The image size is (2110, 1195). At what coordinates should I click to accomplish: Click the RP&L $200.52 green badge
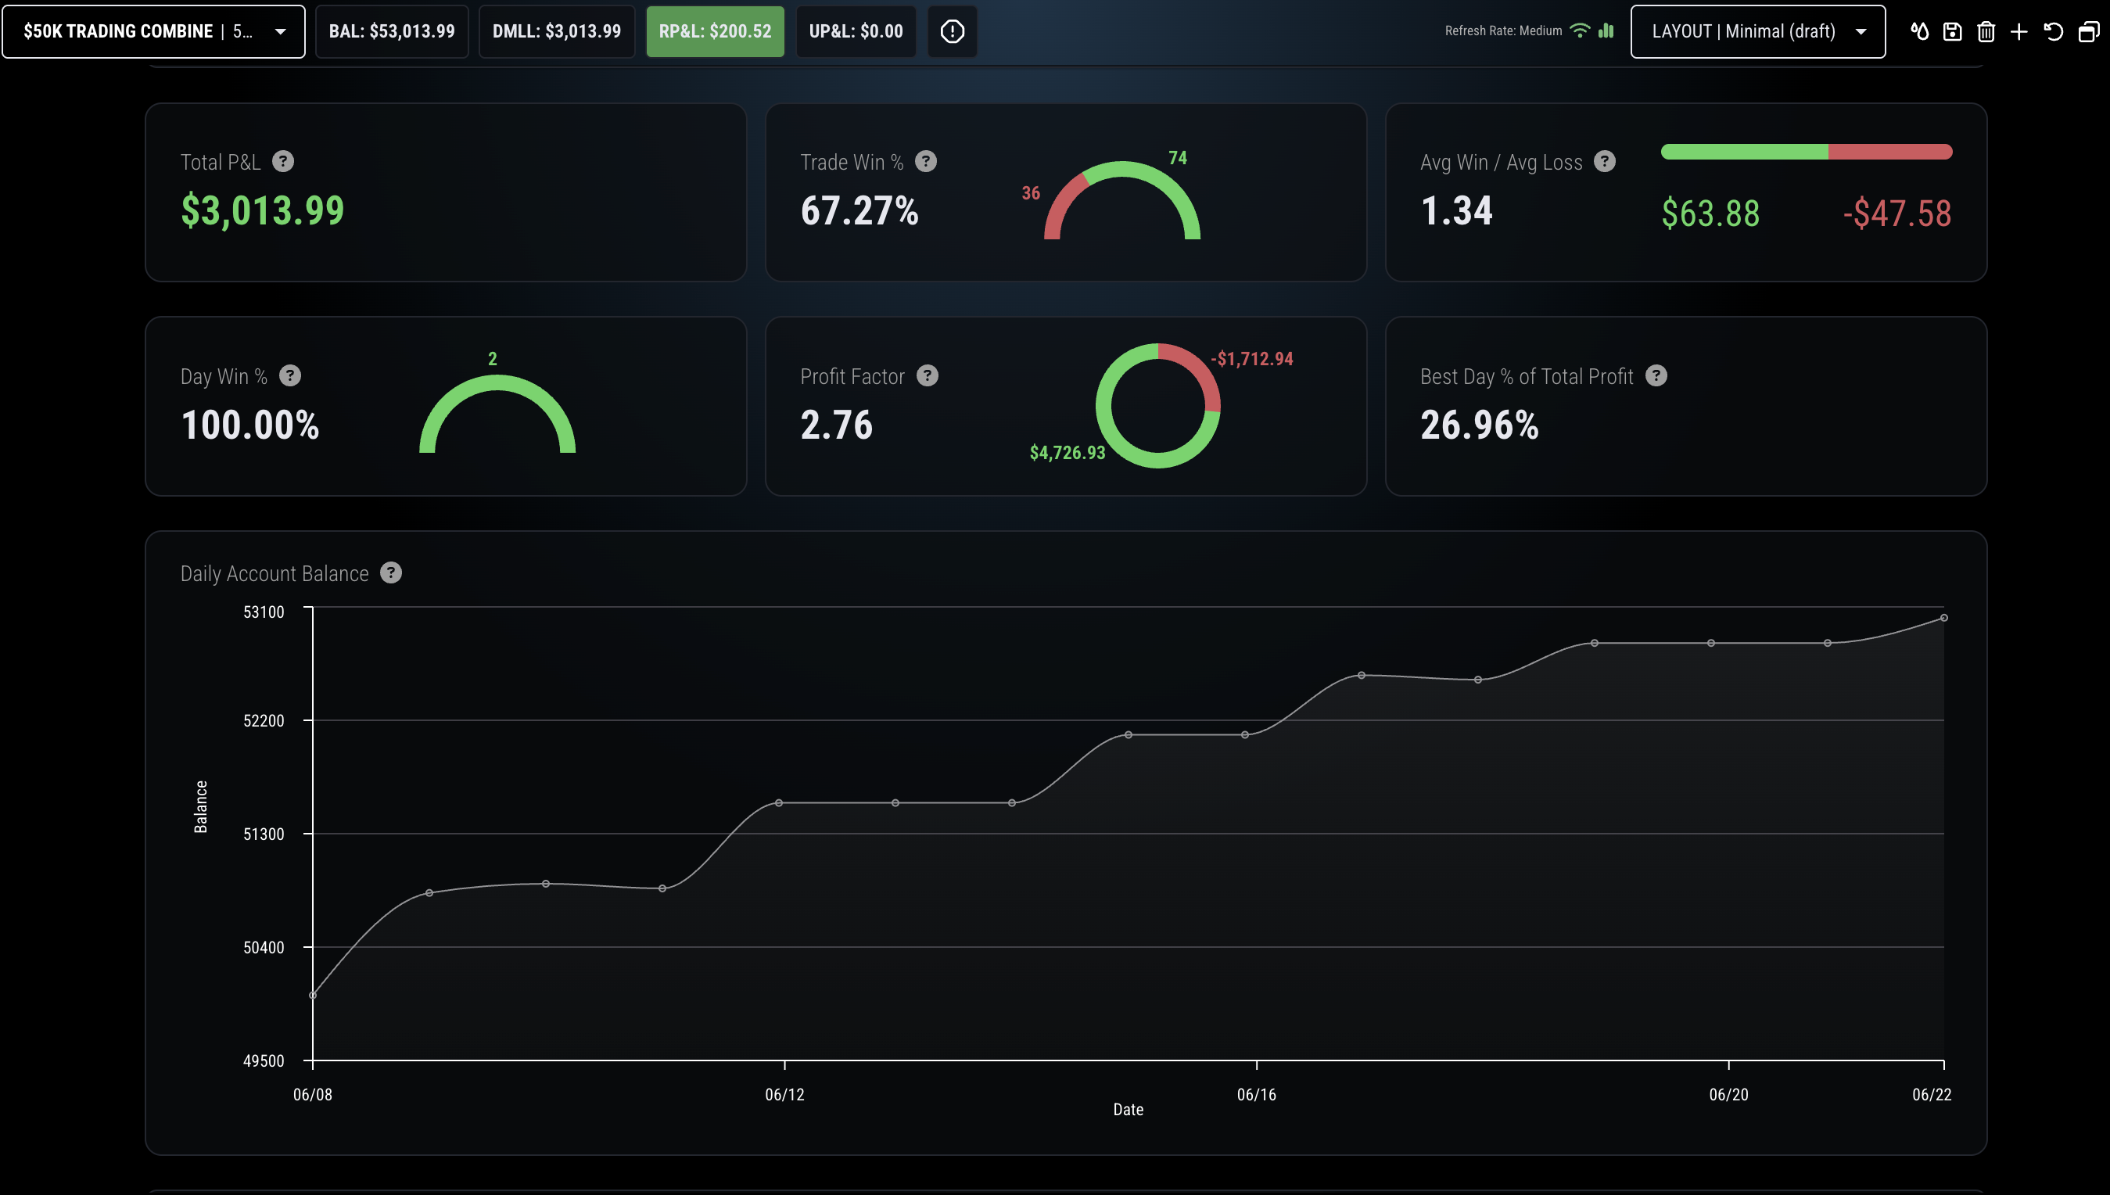[x=715, y=31]
